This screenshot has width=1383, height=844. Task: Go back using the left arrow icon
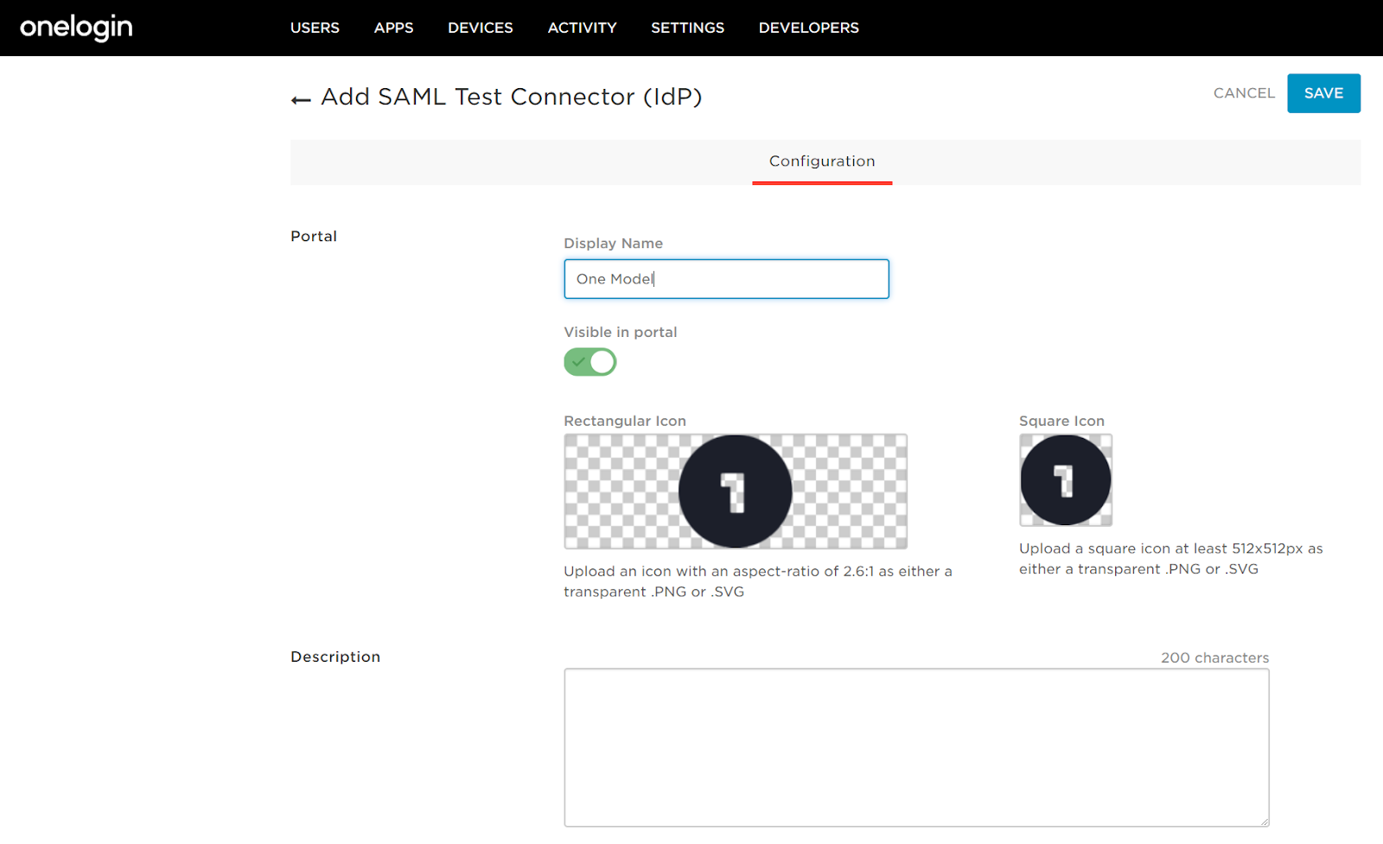point(301,100)
